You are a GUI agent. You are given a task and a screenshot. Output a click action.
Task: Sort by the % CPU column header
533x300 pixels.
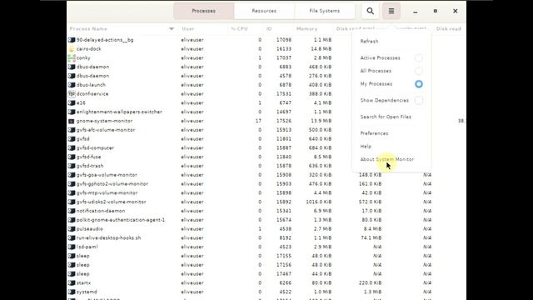239,29
